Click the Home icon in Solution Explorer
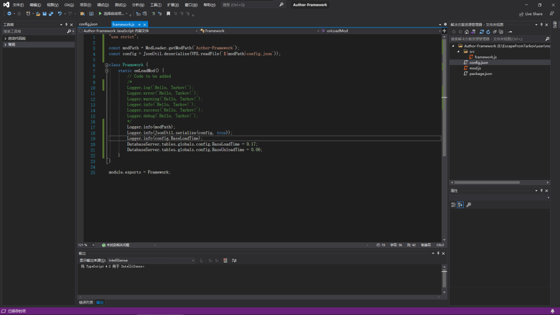The image size is (560, 315). pyautogui.click(x=466, y=32)
